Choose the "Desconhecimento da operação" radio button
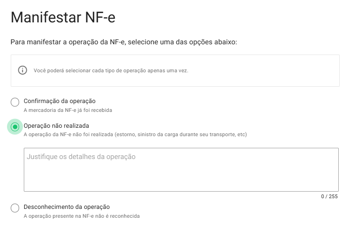 15,208
